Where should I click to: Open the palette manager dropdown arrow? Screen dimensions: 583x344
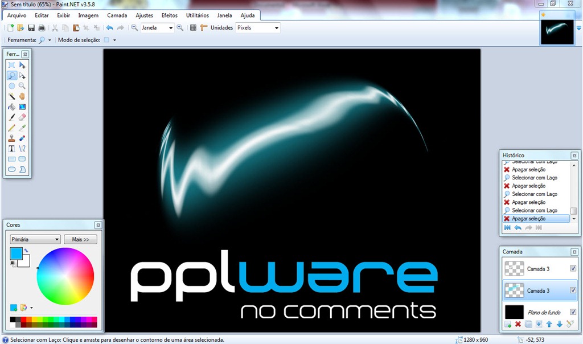click(31, 308)
